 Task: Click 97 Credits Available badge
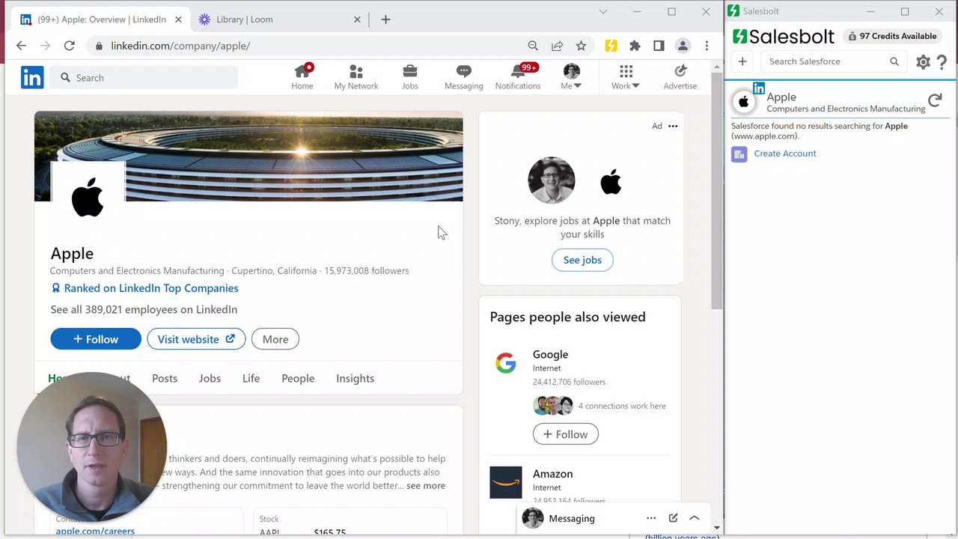point(892,36)
